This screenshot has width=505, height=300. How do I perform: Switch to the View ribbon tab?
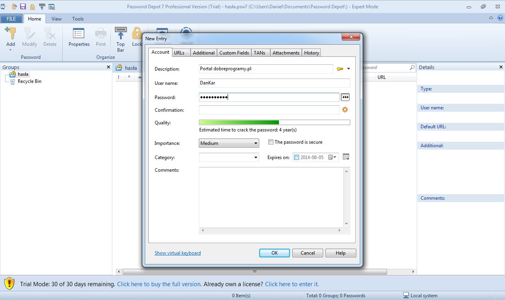tap(56, 19)
